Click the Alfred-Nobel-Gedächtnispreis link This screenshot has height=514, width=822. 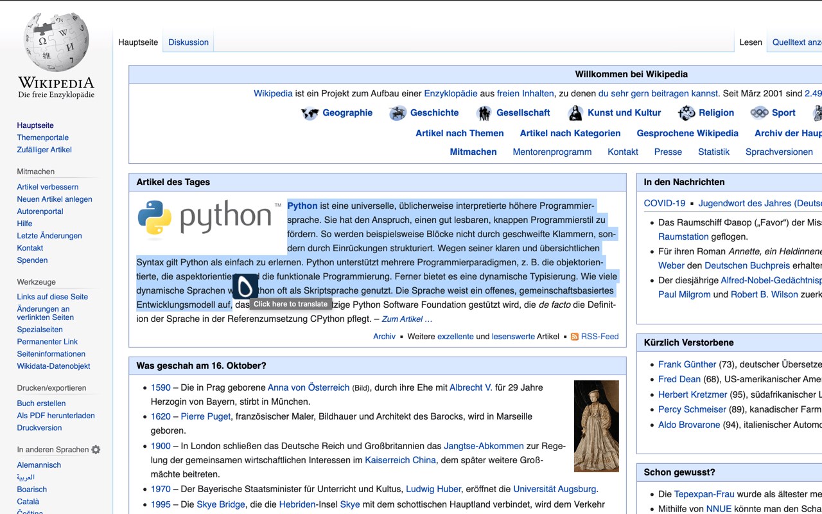click(771, 280)
